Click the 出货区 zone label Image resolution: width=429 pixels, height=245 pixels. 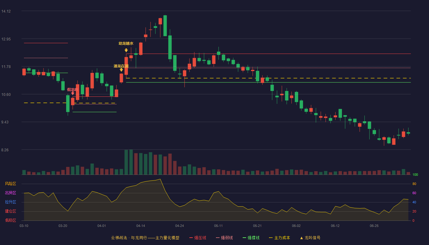10,193
